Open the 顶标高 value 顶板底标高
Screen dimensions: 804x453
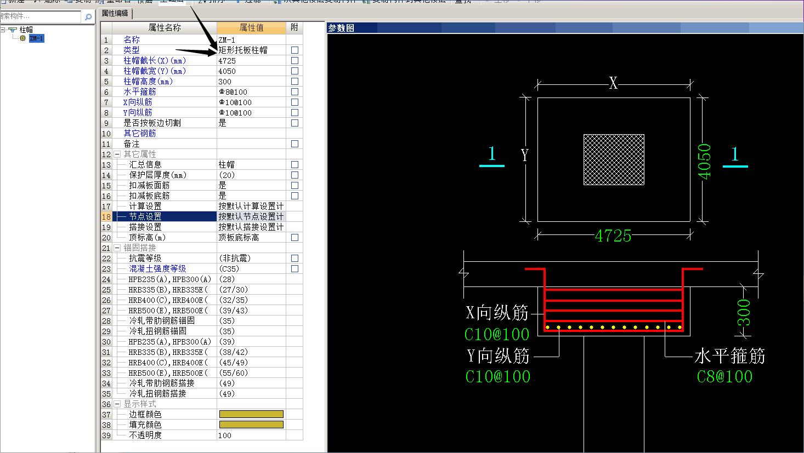click(251, 238)
